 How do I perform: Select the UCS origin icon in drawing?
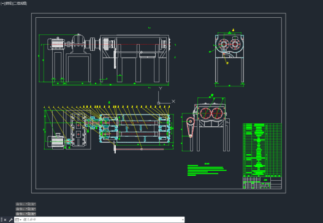pyautogui.click(x=159, y=103)
